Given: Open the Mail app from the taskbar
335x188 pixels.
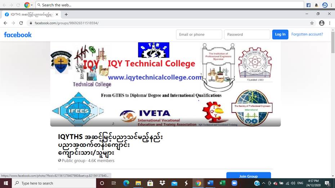Looking at the screenshot, I should point(174,183).
